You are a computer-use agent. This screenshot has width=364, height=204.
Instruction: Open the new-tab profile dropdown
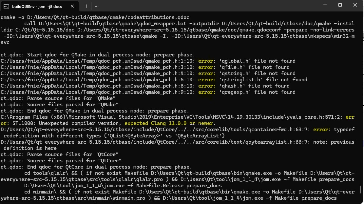pyautogui.click(x=96, y=6)
